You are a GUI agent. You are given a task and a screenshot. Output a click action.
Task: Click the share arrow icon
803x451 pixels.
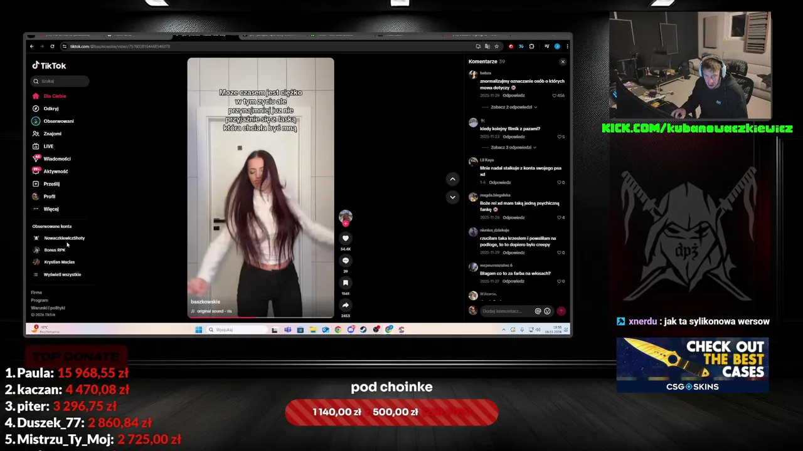click(345, 305)
